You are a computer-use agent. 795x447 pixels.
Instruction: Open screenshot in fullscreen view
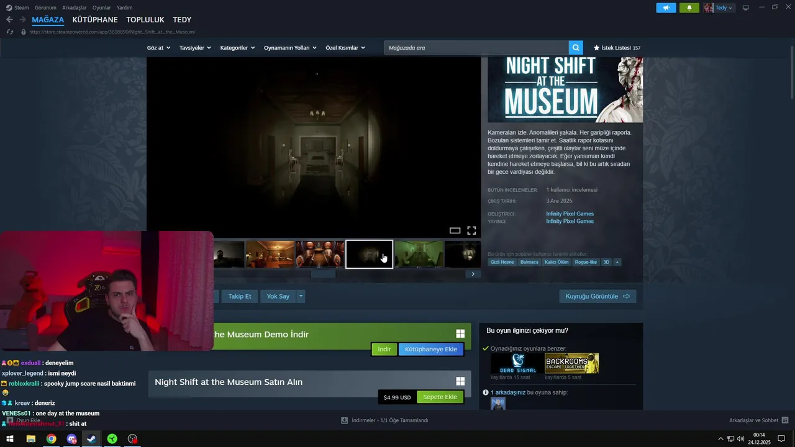coord(471,230)
